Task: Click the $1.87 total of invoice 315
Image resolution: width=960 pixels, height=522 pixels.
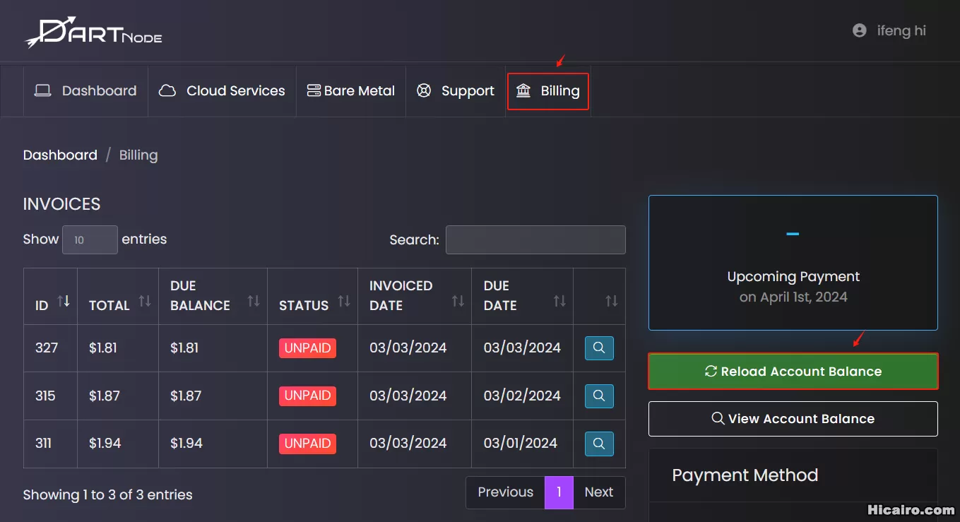Action: [x=104, y=396]
